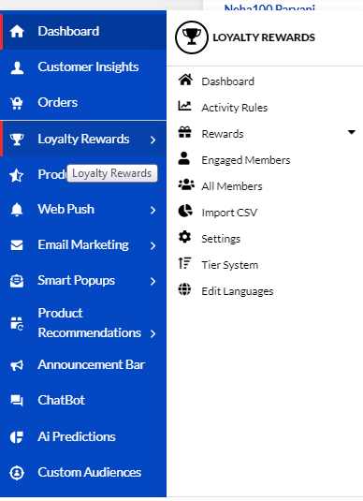Click the star icon in blue sidebar
This screenshot has width=363, height=501.
(x=16, y=175)
